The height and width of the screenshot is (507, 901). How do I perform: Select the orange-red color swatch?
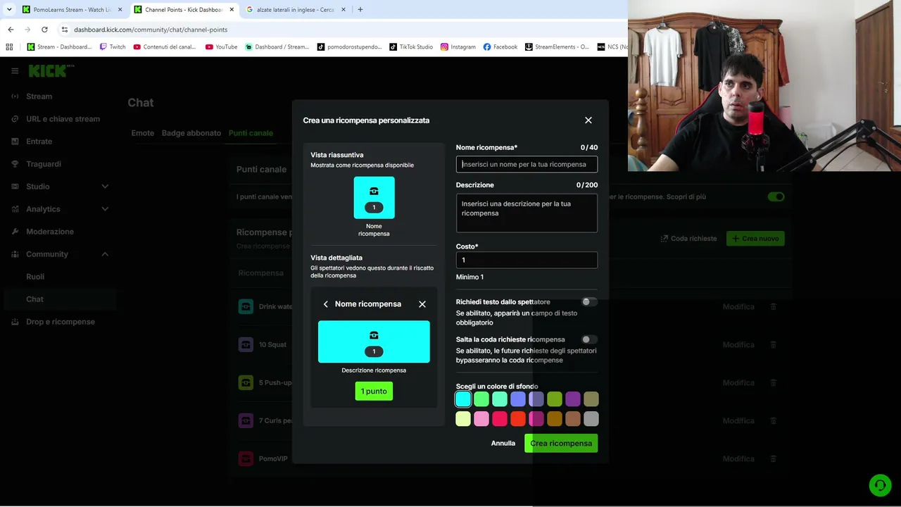pos(518,419)
